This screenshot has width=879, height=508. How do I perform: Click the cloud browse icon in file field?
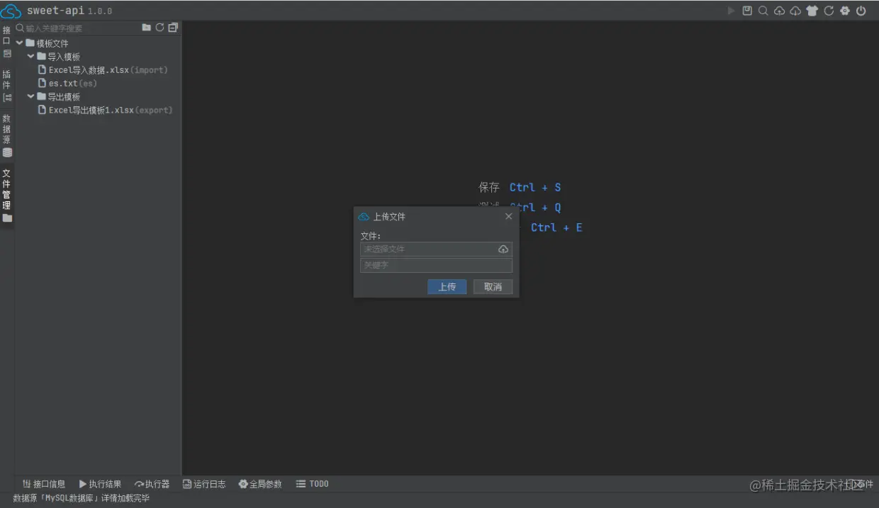(503, 249)
